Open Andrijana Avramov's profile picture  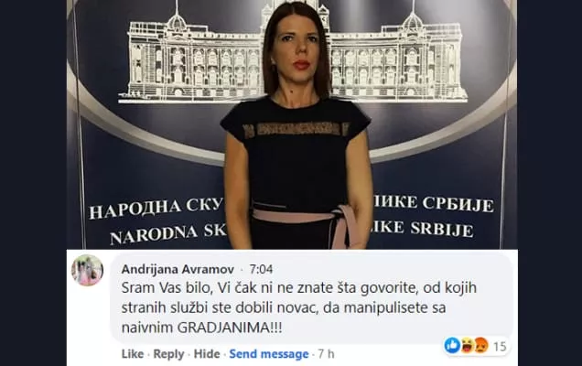[x=87, y=270]
